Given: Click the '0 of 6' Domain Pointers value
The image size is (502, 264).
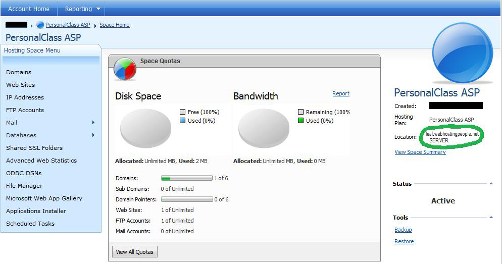Looking at the screenshot, I should pos(222,199).
